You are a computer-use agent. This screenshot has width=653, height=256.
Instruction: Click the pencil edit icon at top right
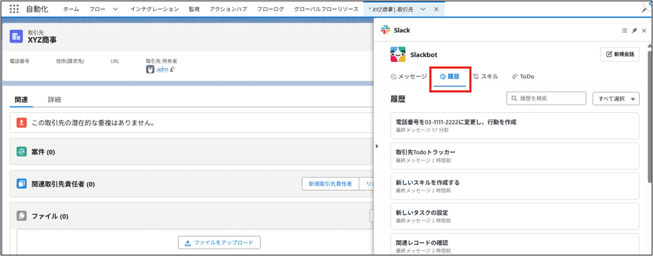coord(645,10)
